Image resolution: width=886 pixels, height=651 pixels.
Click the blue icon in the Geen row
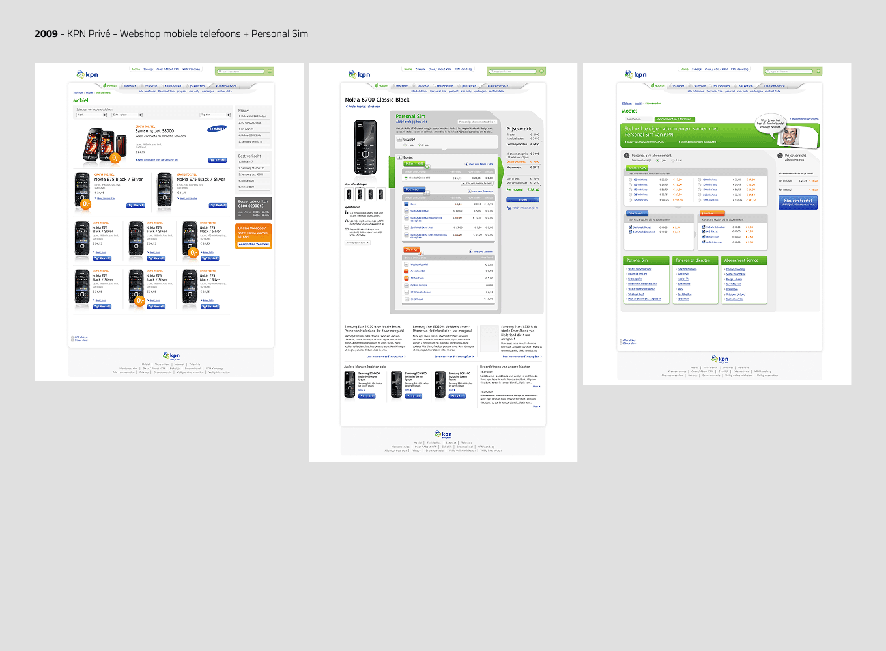pos(407,204)
